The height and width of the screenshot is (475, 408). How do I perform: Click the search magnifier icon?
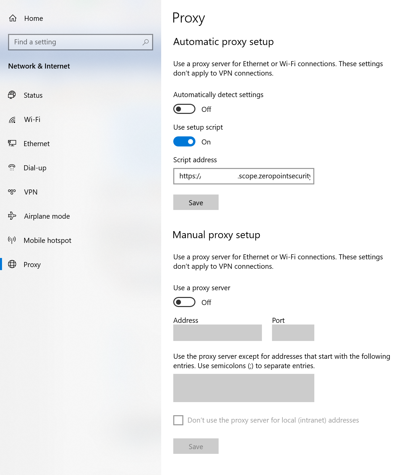[x=146, y=42]
